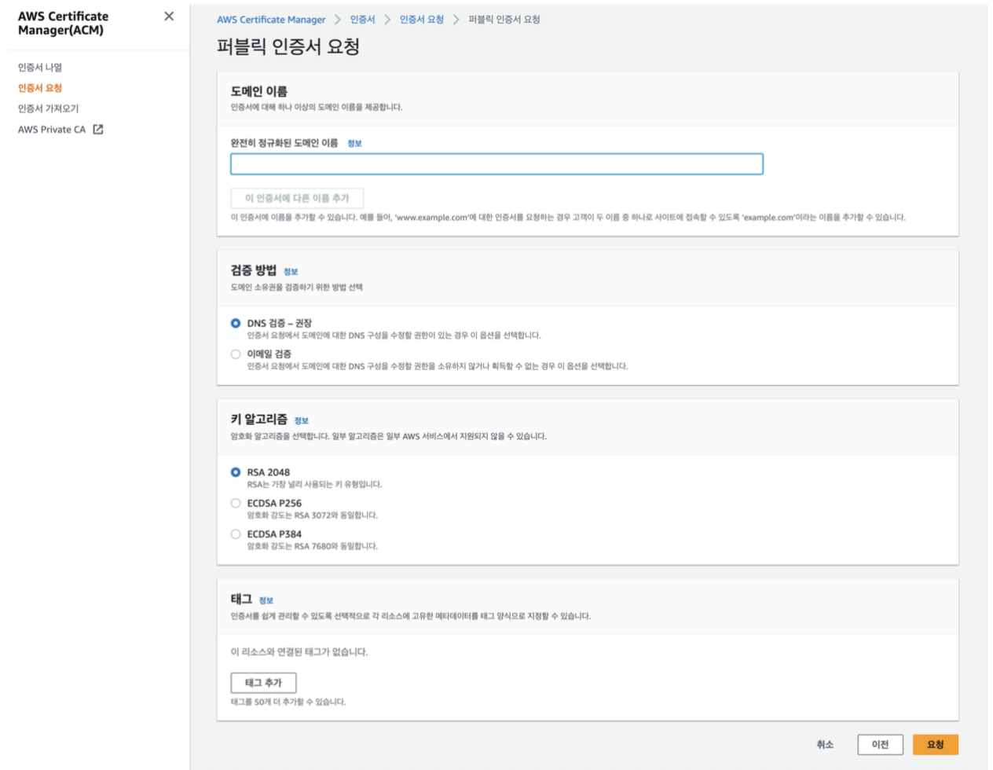Select 인증서 요청 in the sidebar
Viewport: 993px width, 770px height.
40,88
